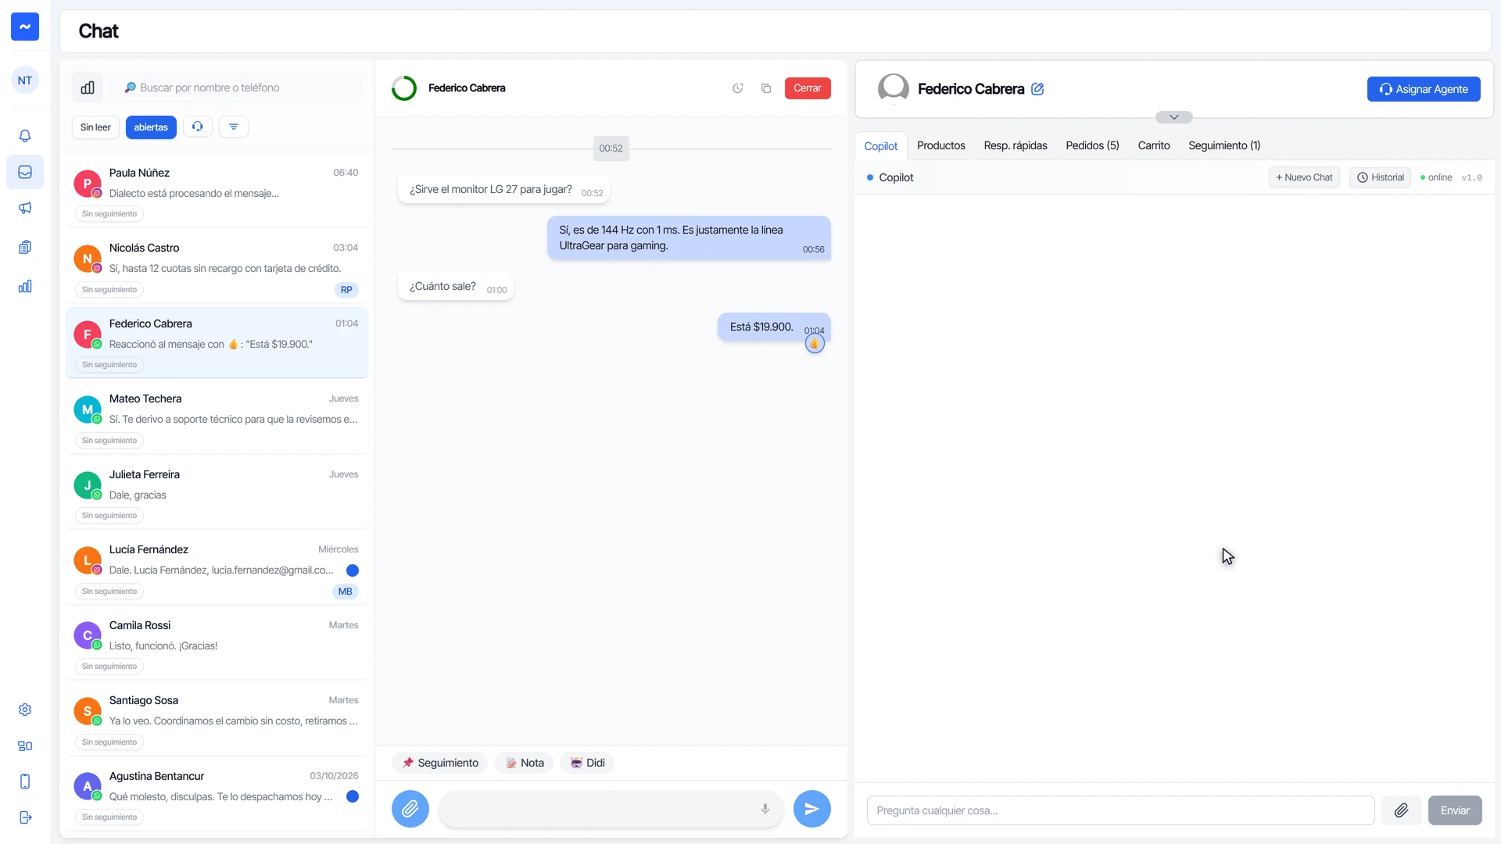Click the thumbs-up reaction on $19.900 message

click(x=815, y=344)
